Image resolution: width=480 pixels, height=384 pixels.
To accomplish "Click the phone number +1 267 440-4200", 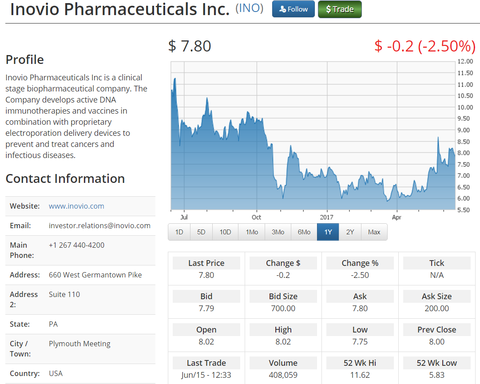I will pos(76,245).
